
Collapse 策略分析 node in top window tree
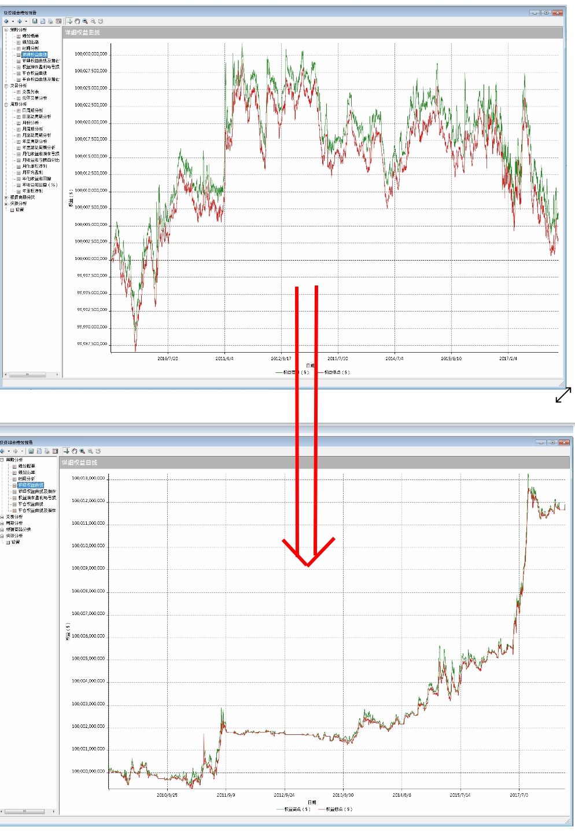click(x=6, y=30)
